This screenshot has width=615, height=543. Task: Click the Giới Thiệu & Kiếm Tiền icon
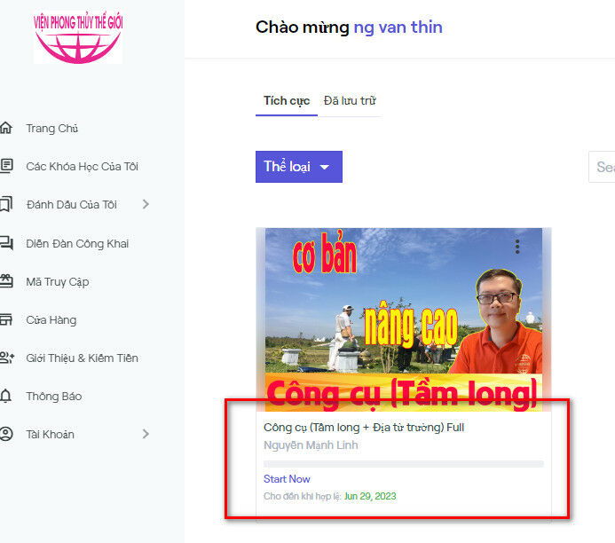click(7, 358)
